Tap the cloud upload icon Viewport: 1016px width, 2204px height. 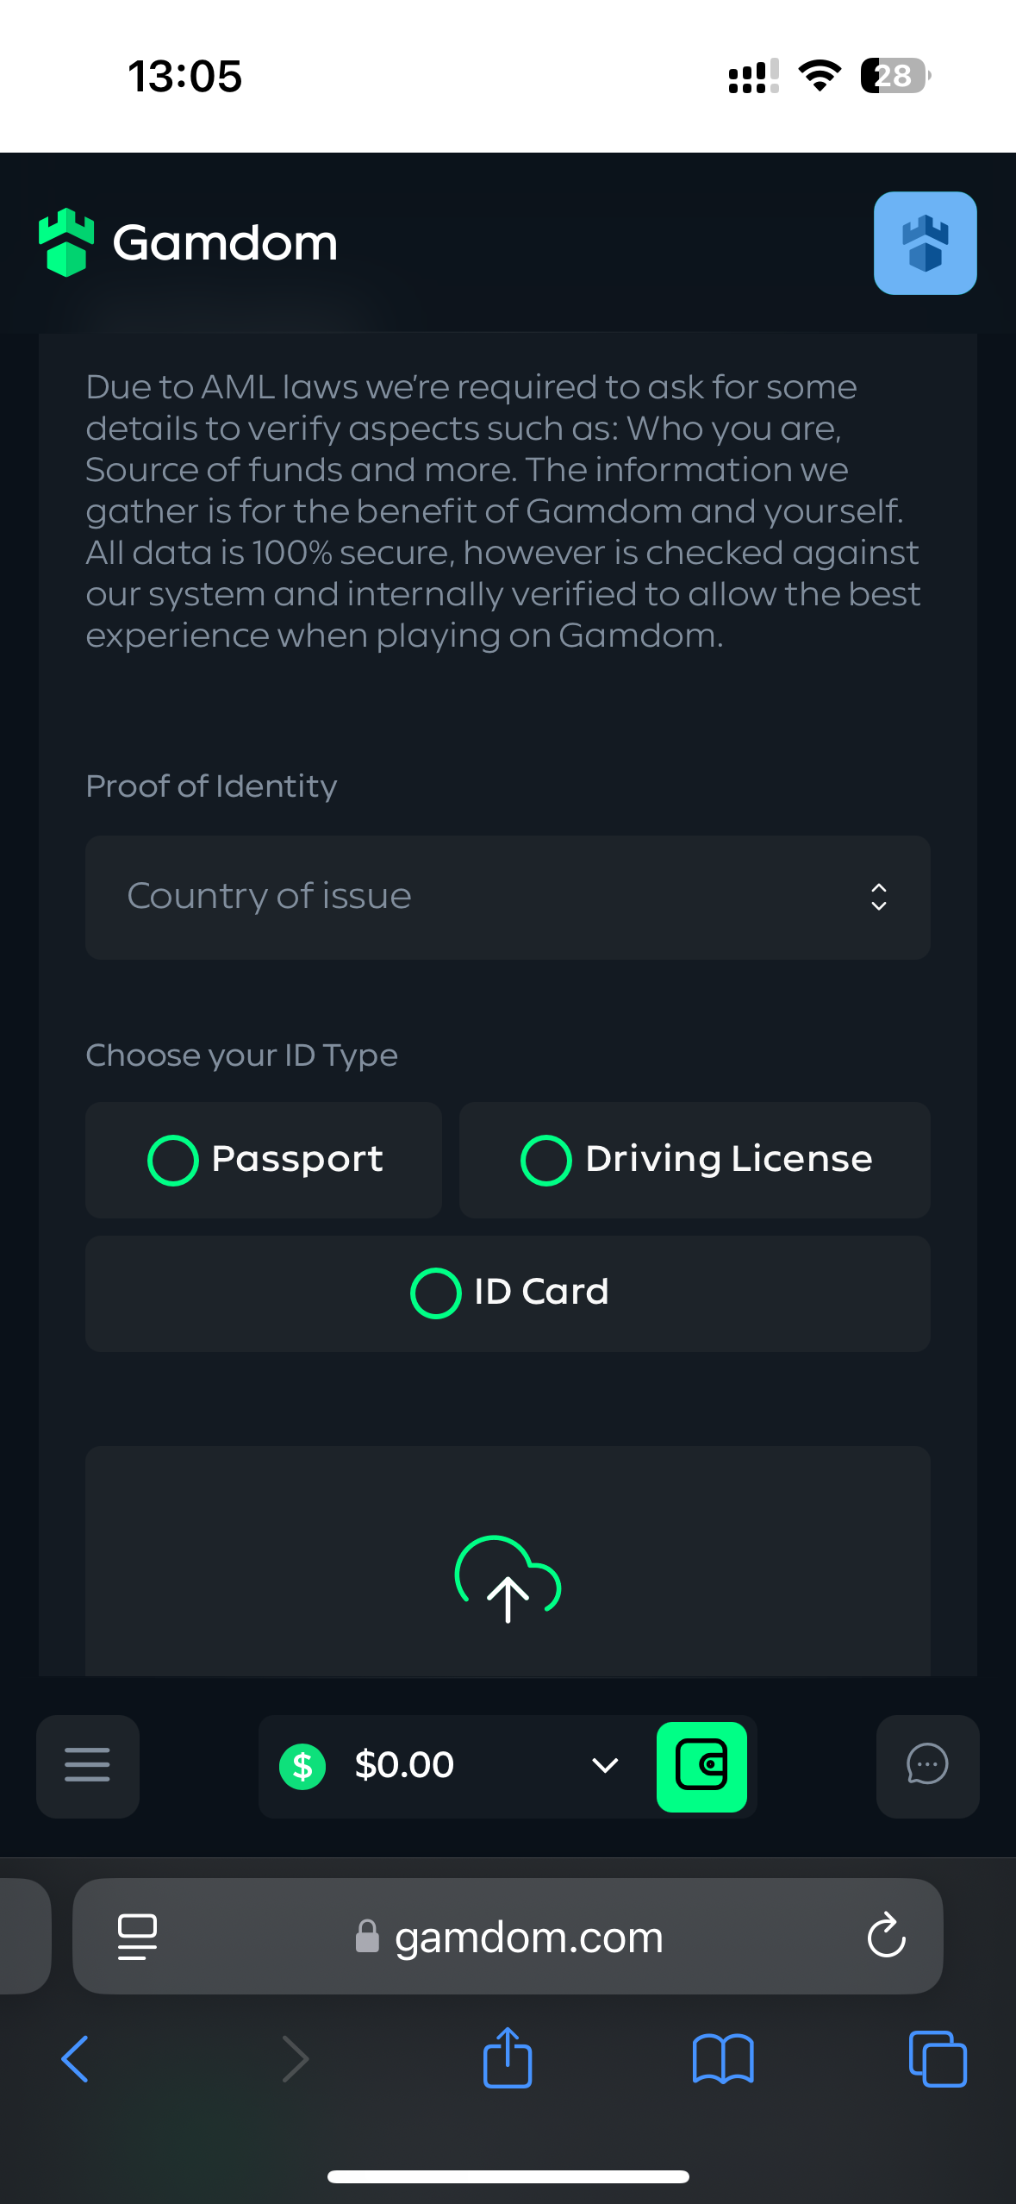[x=508, y=1580]
